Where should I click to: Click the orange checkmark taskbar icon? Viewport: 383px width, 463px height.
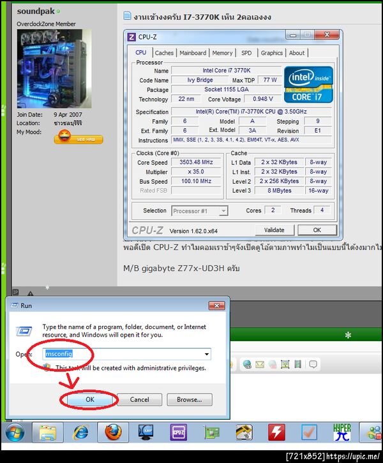coord(309,432)
